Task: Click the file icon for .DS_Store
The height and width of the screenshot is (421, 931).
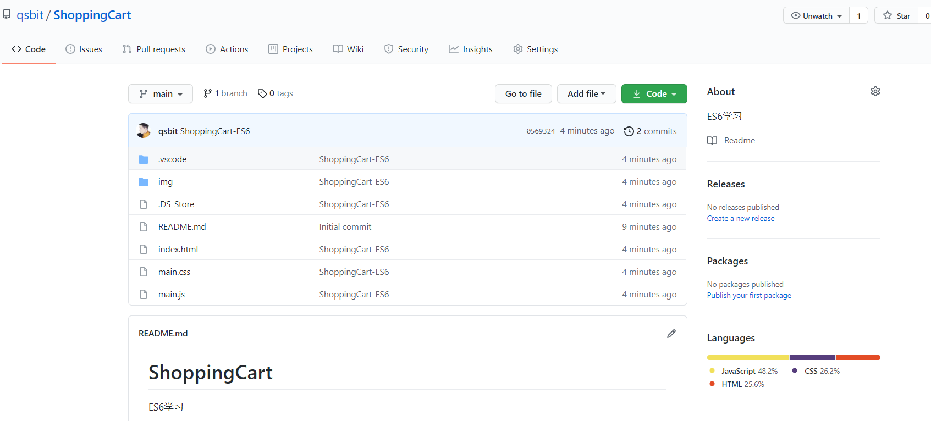Action: (x=144, y=204)
